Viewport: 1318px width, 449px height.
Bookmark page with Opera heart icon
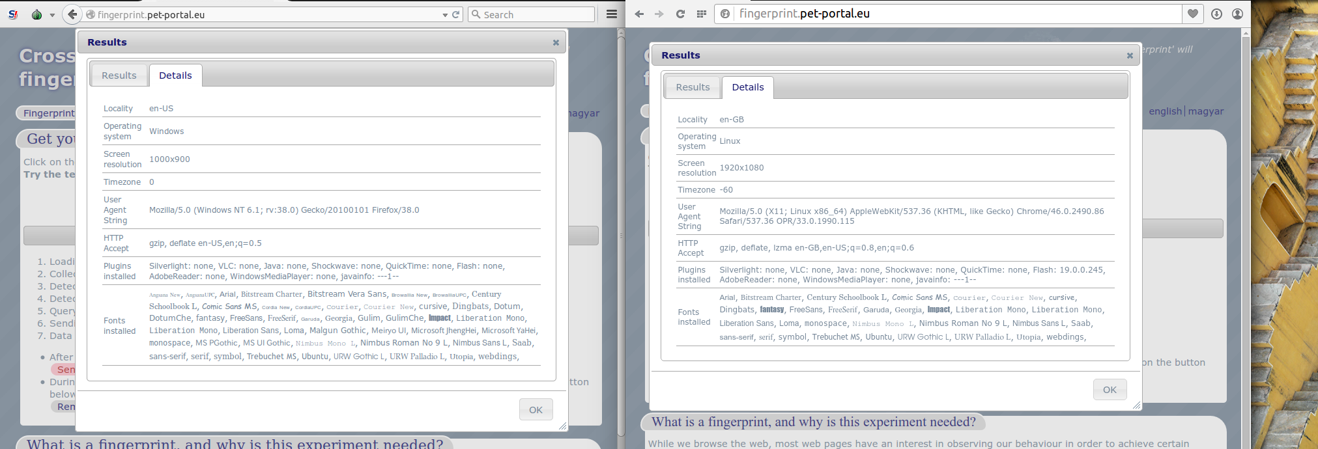point(1192,14)
